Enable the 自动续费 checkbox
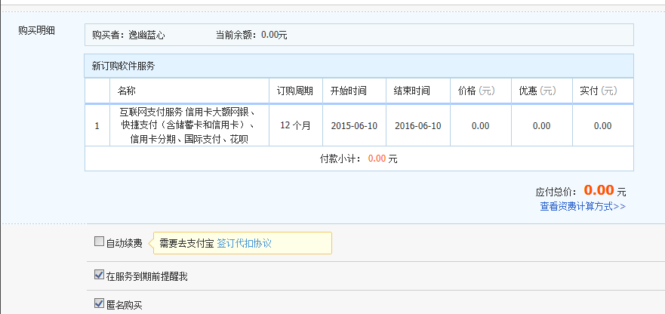This screenshot has width=665, height=314. coord(99,242)
